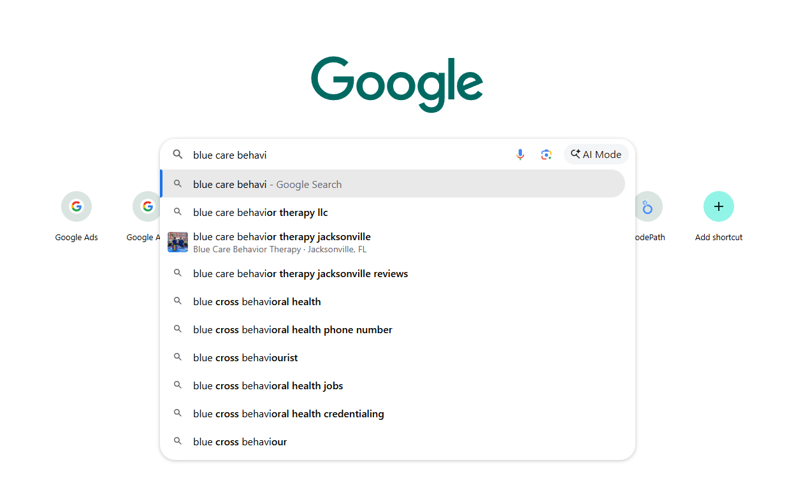The image size is (794, 502).
Task: Click the Google logo
Action: [397, 84]
